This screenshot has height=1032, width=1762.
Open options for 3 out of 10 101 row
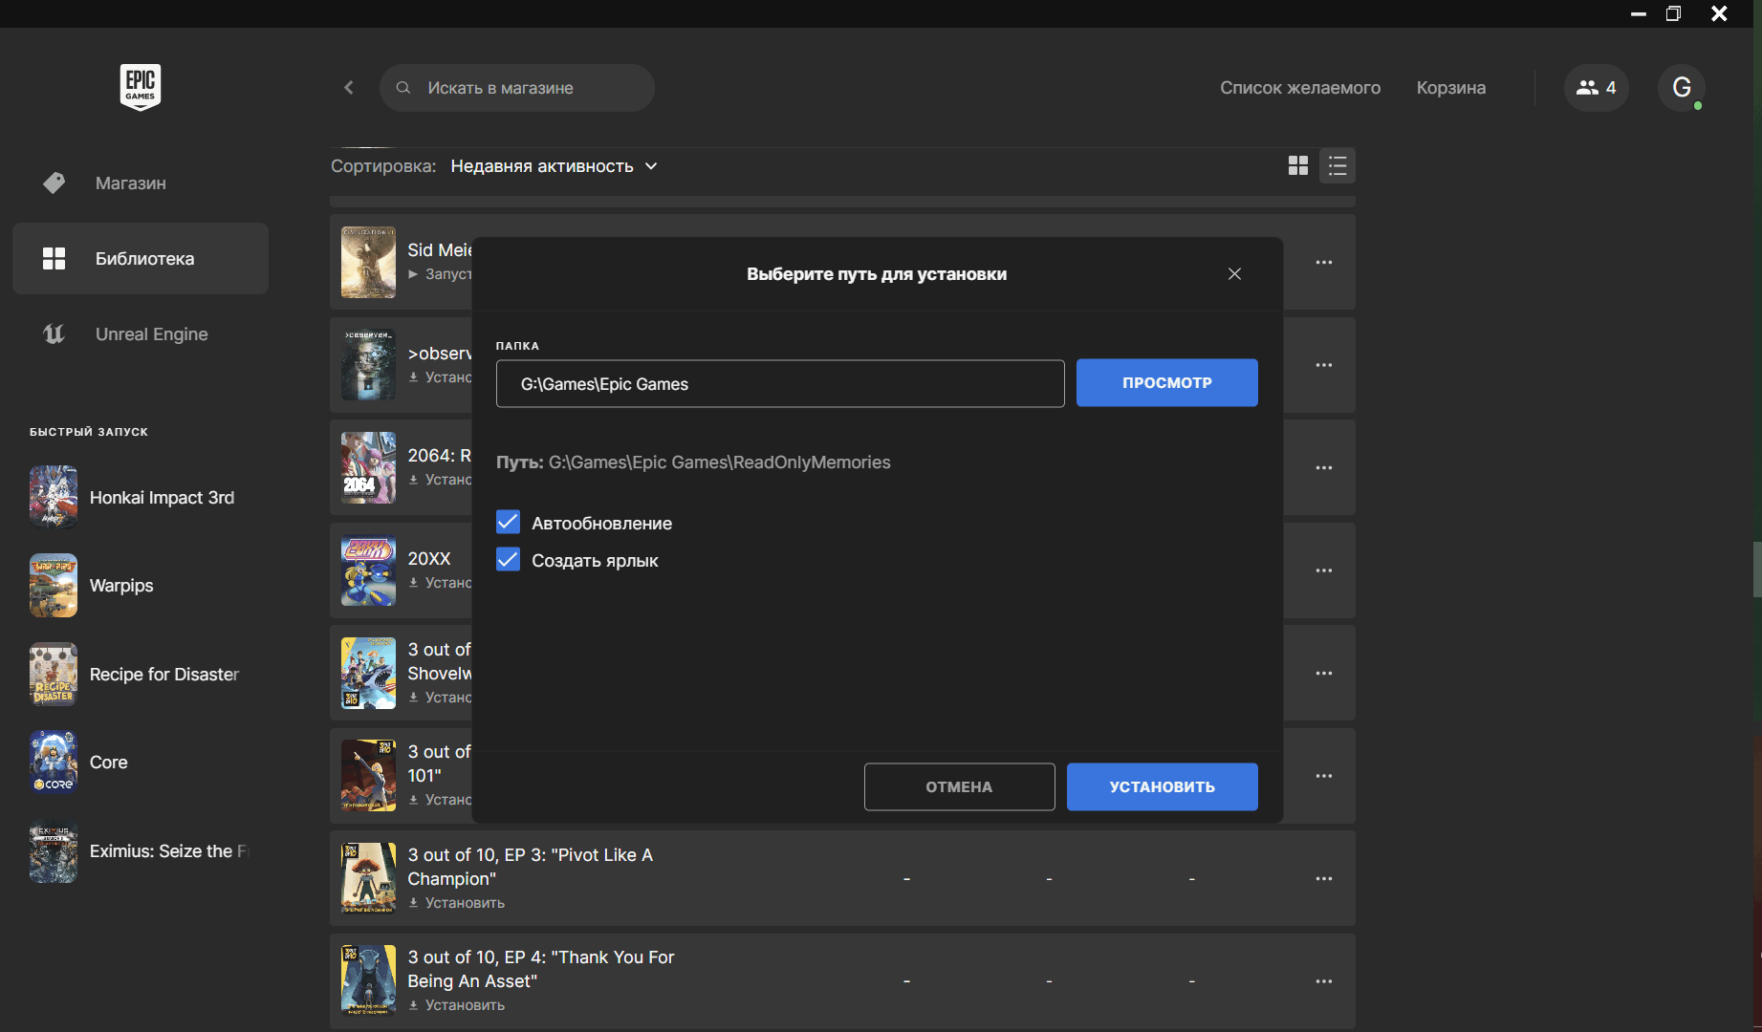pyautogui.click(x=1323, y=776)
